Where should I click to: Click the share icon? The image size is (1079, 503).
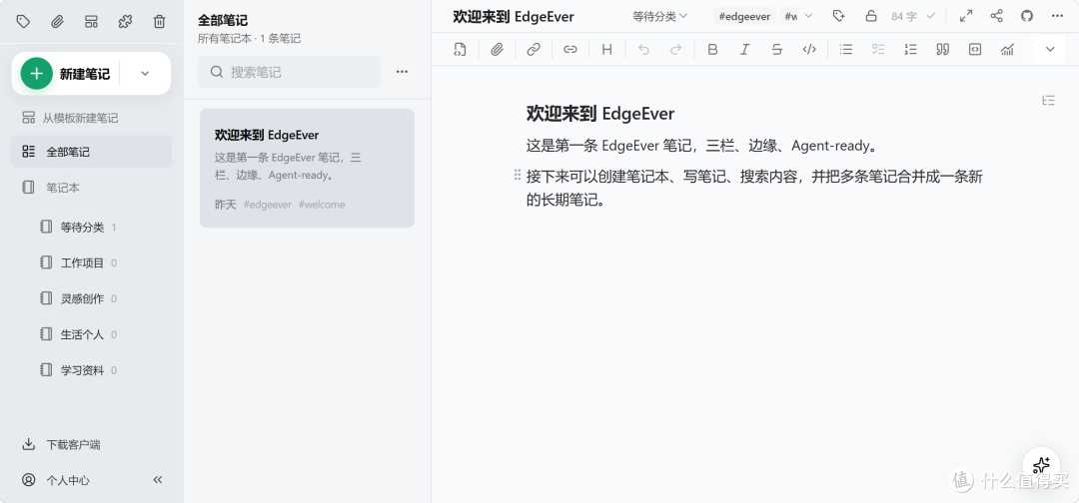[x=996, y=16]
